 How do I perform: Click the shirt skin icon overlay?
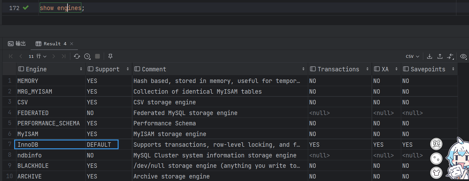tap(437, 173)
